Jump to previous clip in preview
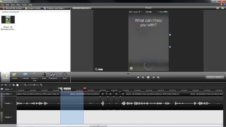The width and height of the screenshot is (226, 127). [x=138, y=77]
